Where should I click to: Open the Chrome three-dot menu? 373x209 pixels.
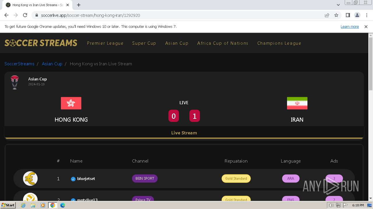point(367,15)
